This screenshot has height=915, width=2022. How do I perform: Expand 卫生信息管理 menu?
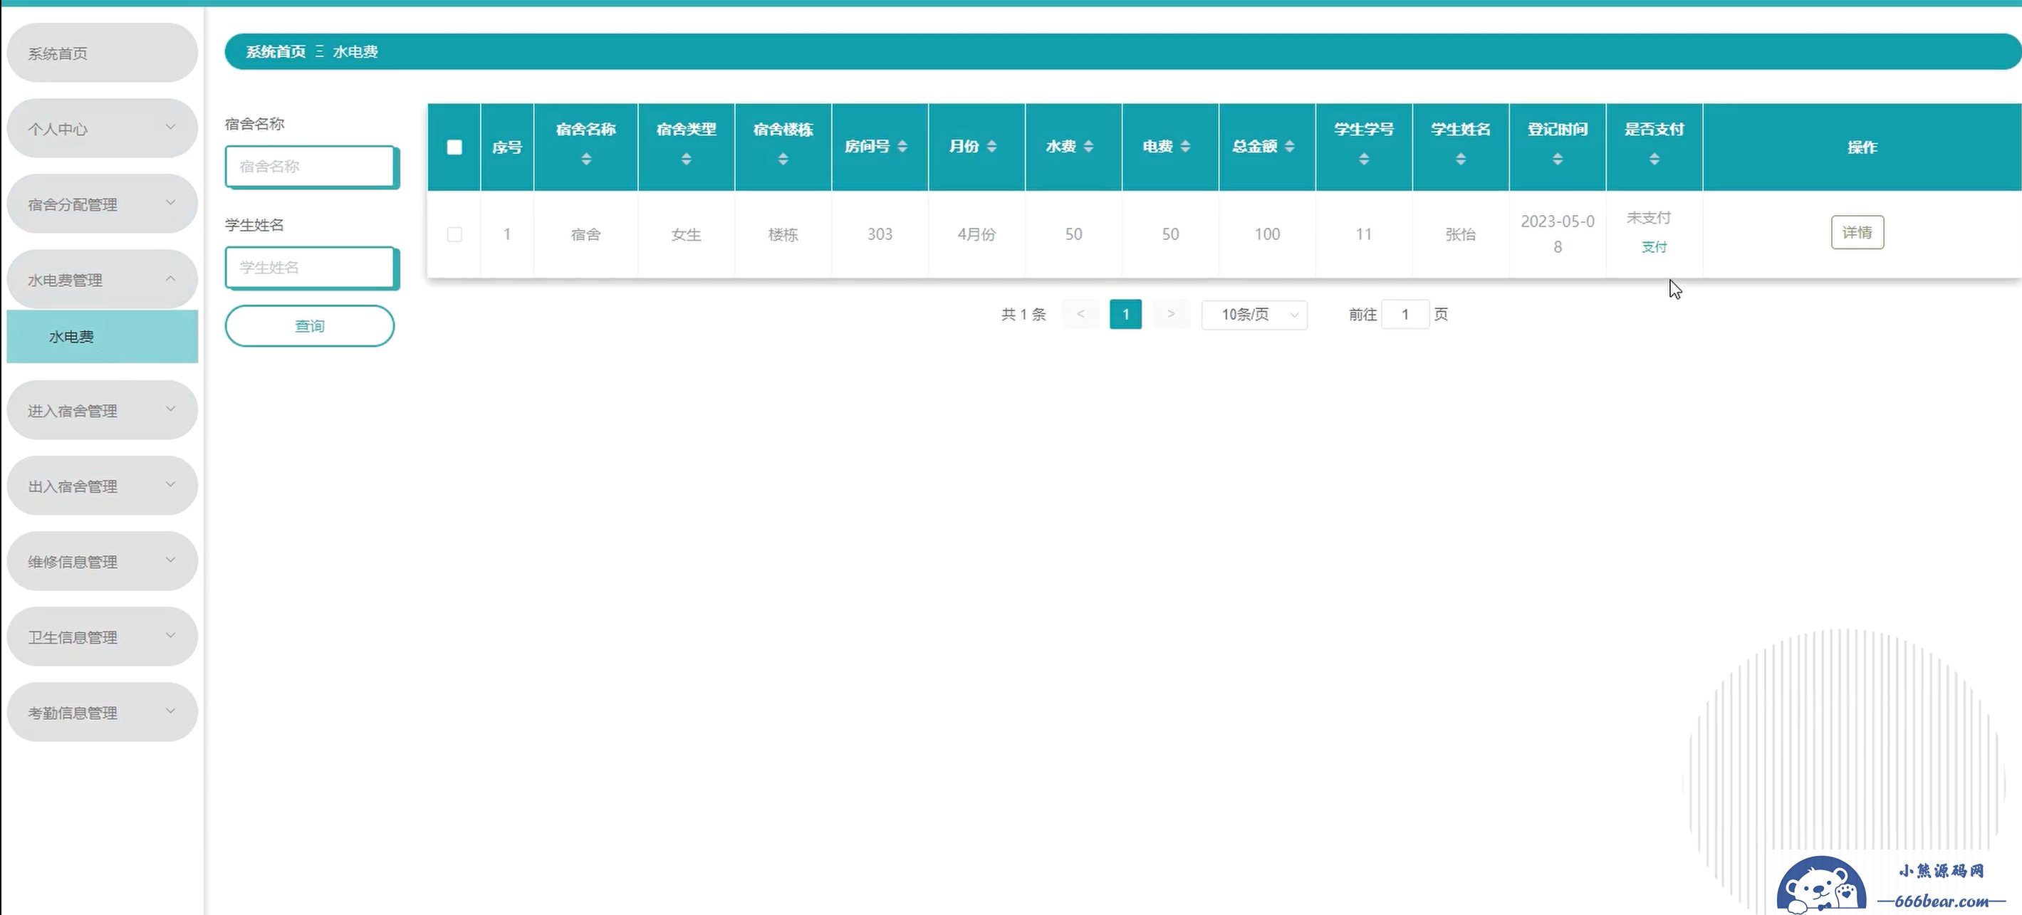(x=102, y=637)
